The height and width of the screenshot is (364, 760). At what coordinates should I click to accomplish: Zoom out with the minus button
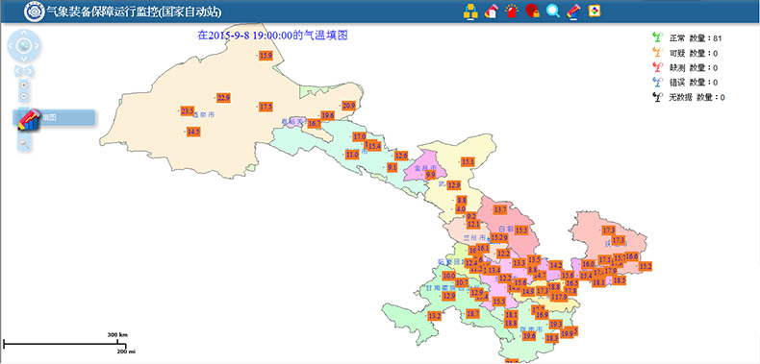24,96
